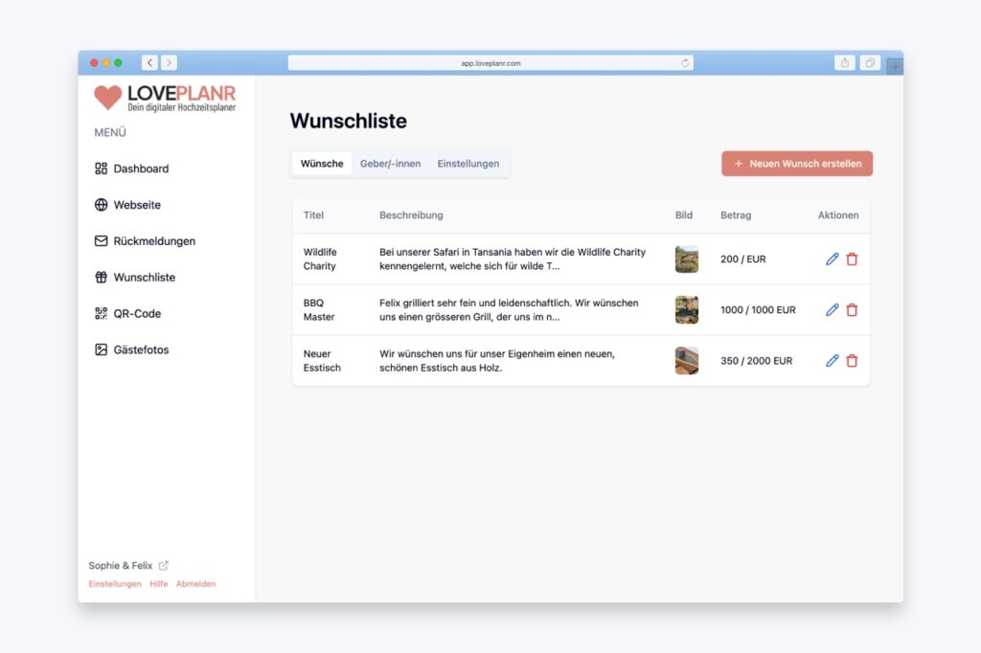
Task: Navigate to Rückmeldungen in sidebar
Action: tap(153, 241)
